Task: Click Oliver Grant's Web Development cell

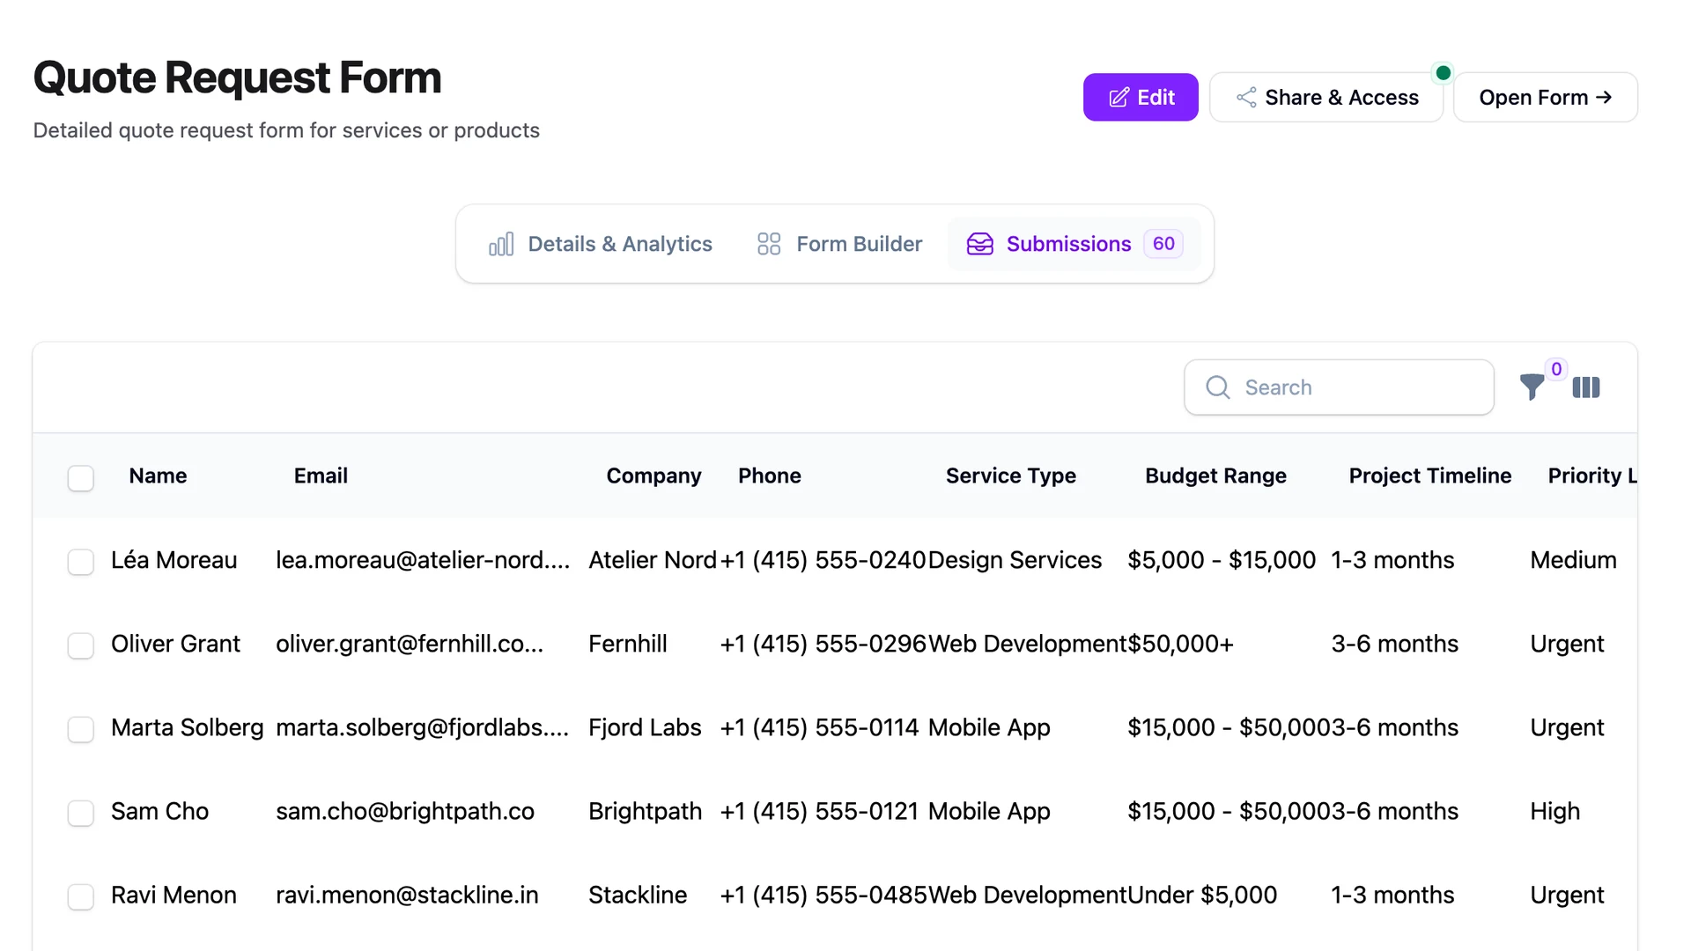Action: [1028, 644]
